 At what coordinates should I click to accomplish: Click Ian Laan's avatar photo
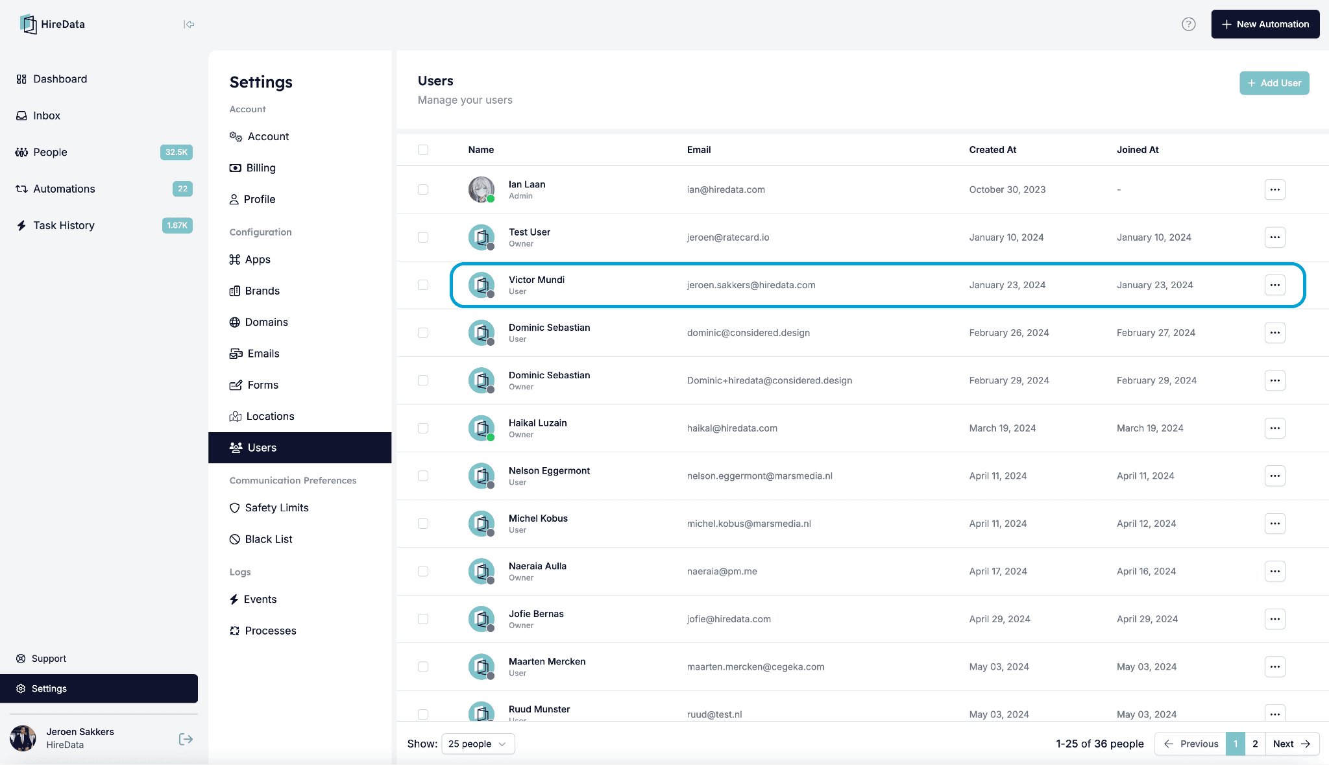pos(481,189)
